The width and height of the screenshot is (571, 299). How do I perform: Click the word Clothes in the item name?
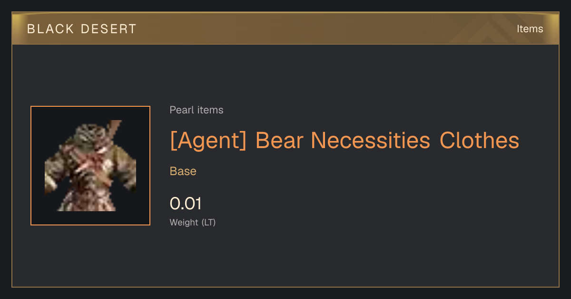click(479, 140)
